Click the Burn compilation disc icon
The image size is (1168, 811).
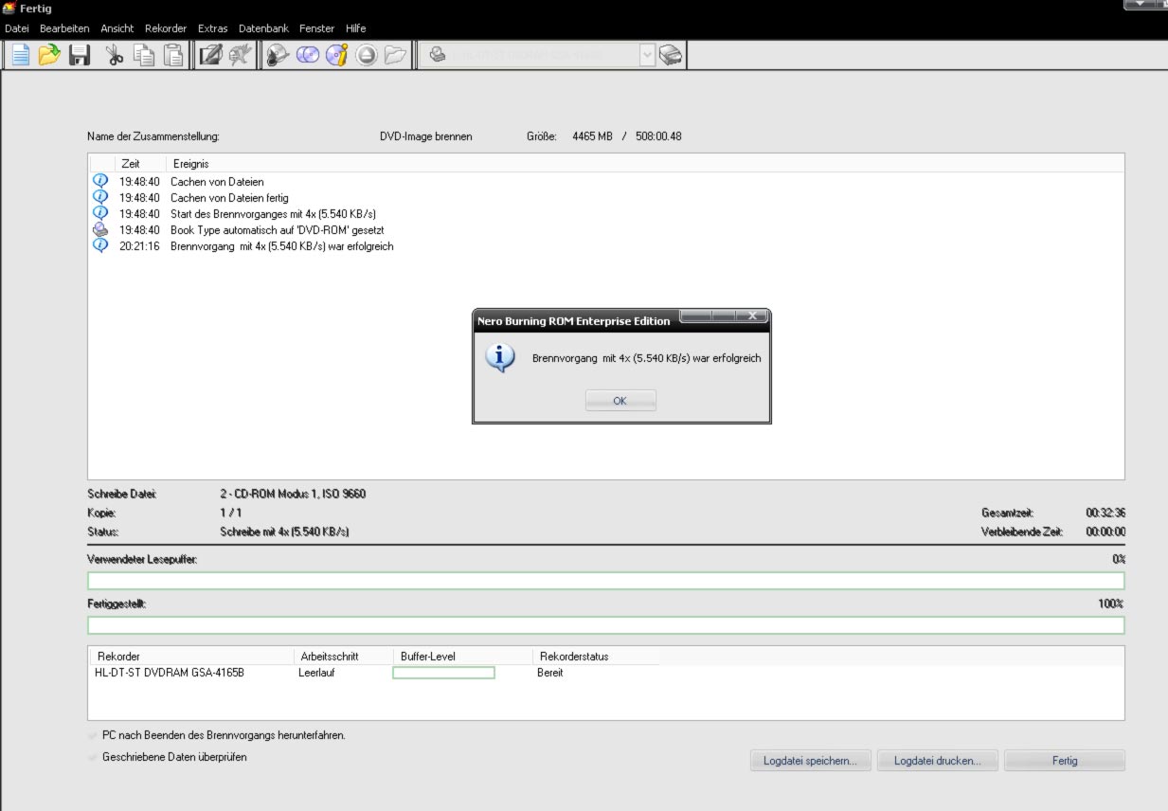[x=277, y=55]
